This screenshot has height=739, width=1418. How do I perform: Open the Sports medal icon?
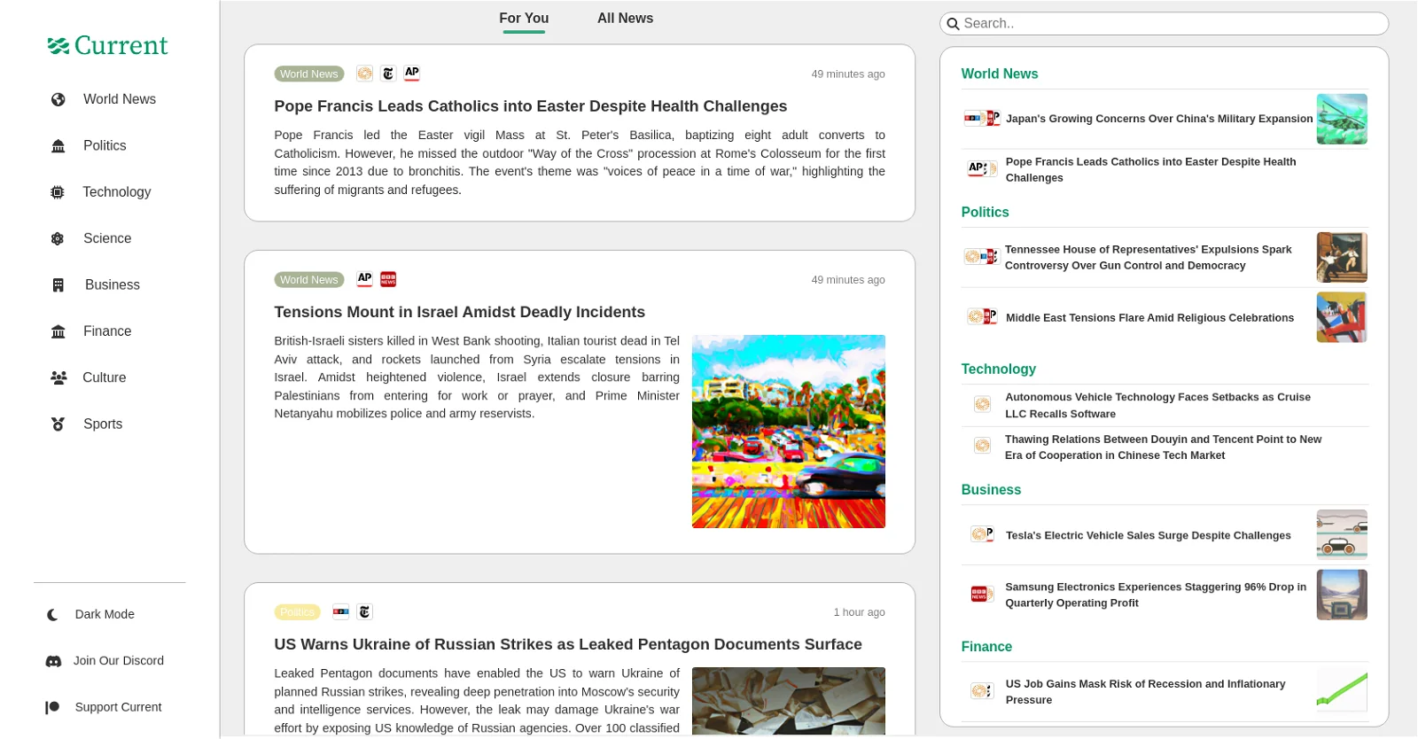58,424
